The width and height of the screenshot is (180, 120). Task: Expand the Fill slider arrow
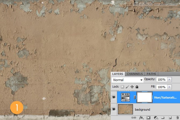pyautogui.click(x=169, y=87)
